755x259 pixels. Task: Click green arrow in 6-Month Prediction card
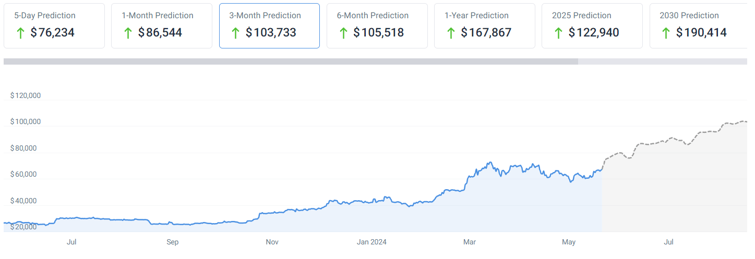pyautogui.click(x=343, y=33)
